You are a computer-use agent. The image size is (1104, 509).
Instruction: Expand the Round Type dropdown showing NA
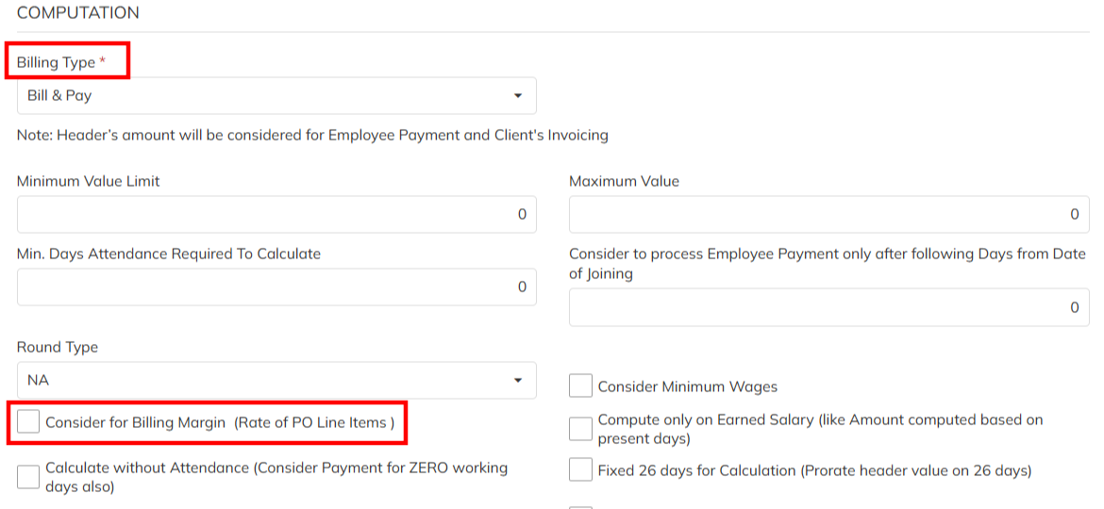click(276, 380)
